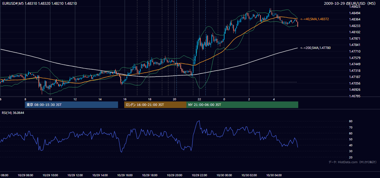Click price axis value 1.48102
Viewport: 380px width, 178px height.
pos(355,32)
